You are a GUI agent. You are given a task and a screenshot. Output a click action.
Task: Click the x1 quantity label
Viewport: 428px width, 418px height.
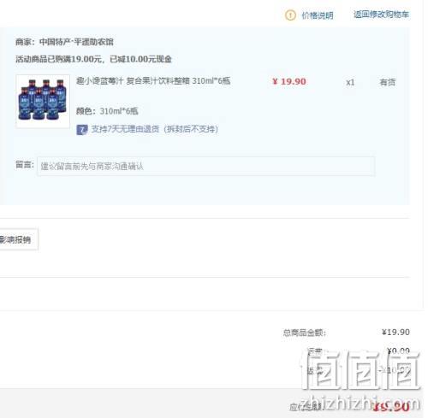click(350, 83)
